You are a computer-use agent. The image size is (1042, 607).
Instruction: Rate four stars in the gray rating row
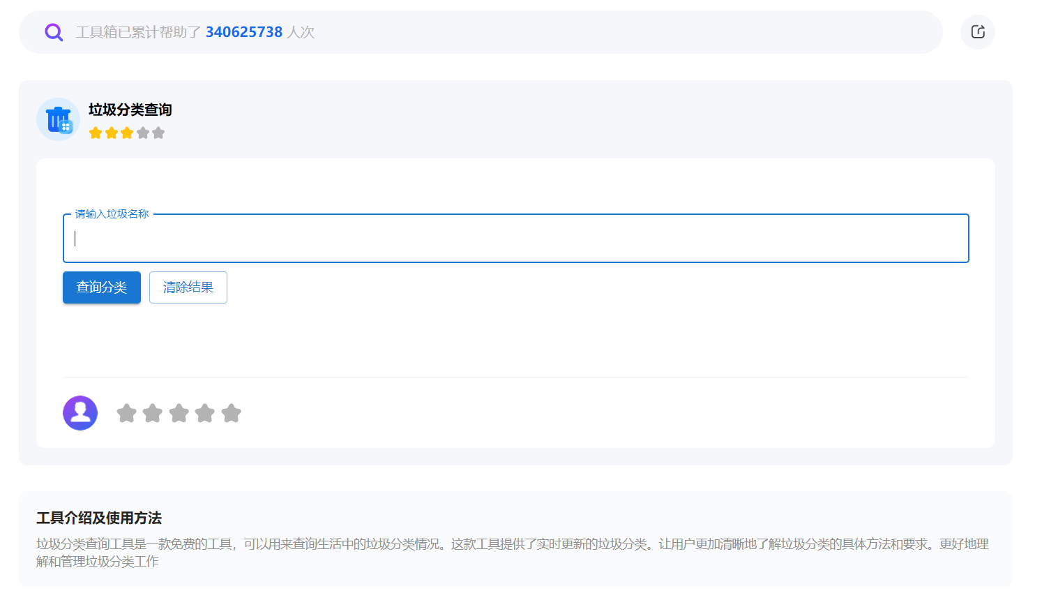(x=205, y=414)
